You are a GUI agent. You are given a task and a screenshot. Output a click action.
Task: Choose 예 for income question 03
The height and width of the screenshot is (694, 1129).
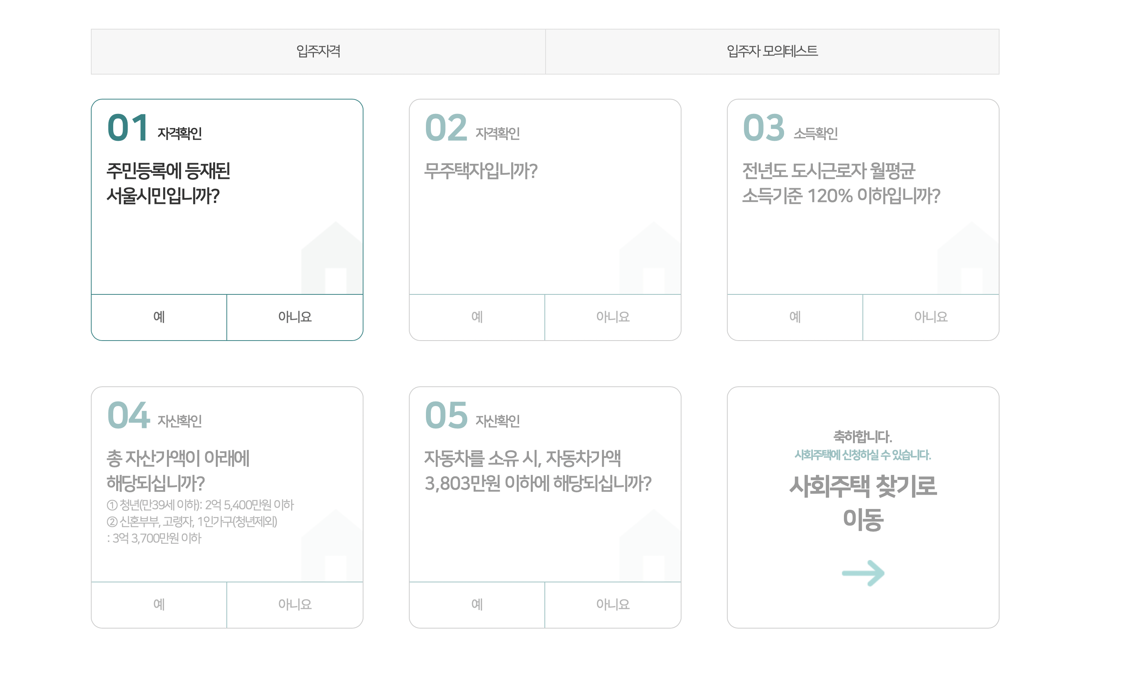pos(794,317)
